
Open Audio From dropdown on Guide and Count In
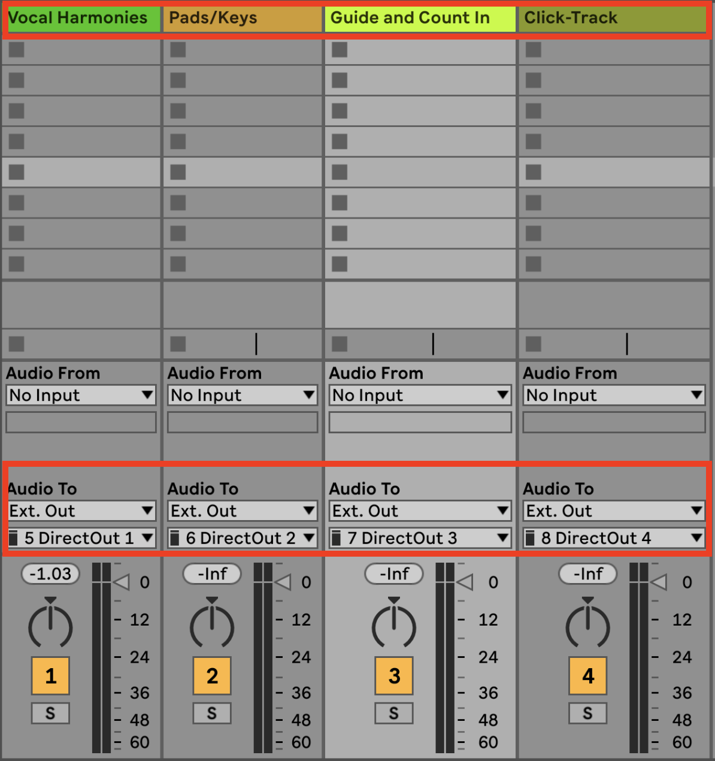tap(420, 395)
